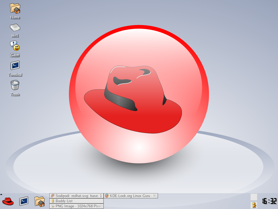This screenshot has height=209, width=278.
Task: Switch to KDE-Look.org Linux Guru browser window
Action: click(x=131, y=196)
